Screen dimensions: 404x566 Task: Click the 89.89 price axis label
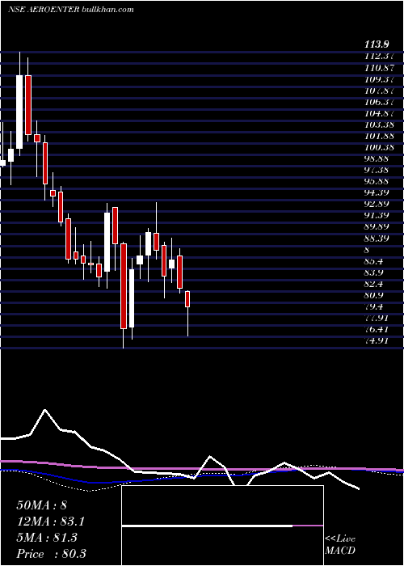coord(377,227)
